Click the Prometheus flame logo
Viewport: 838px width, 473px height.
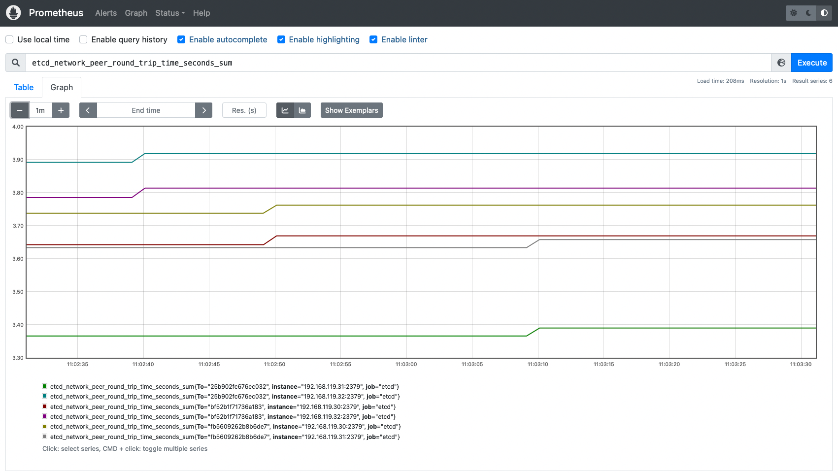point(13,13)
